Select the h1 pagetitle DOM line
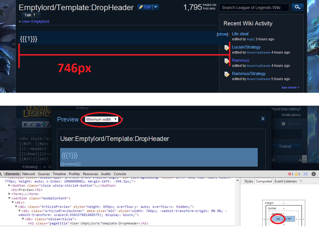 [x=88, y=224]
